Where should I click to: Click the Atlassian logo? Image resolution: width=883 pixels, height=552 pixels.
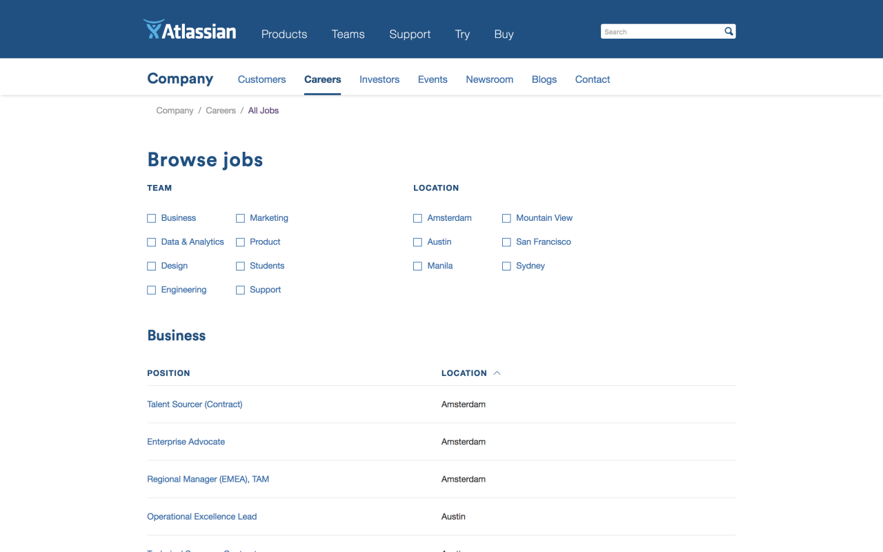[x=190, y=30]
